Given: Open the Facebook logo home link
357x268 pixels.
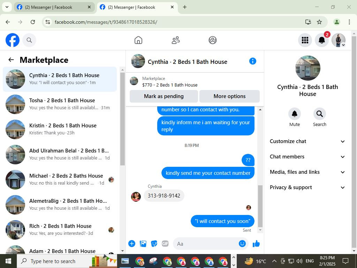Looking at the screenshot, I should (x=13, y=40).
